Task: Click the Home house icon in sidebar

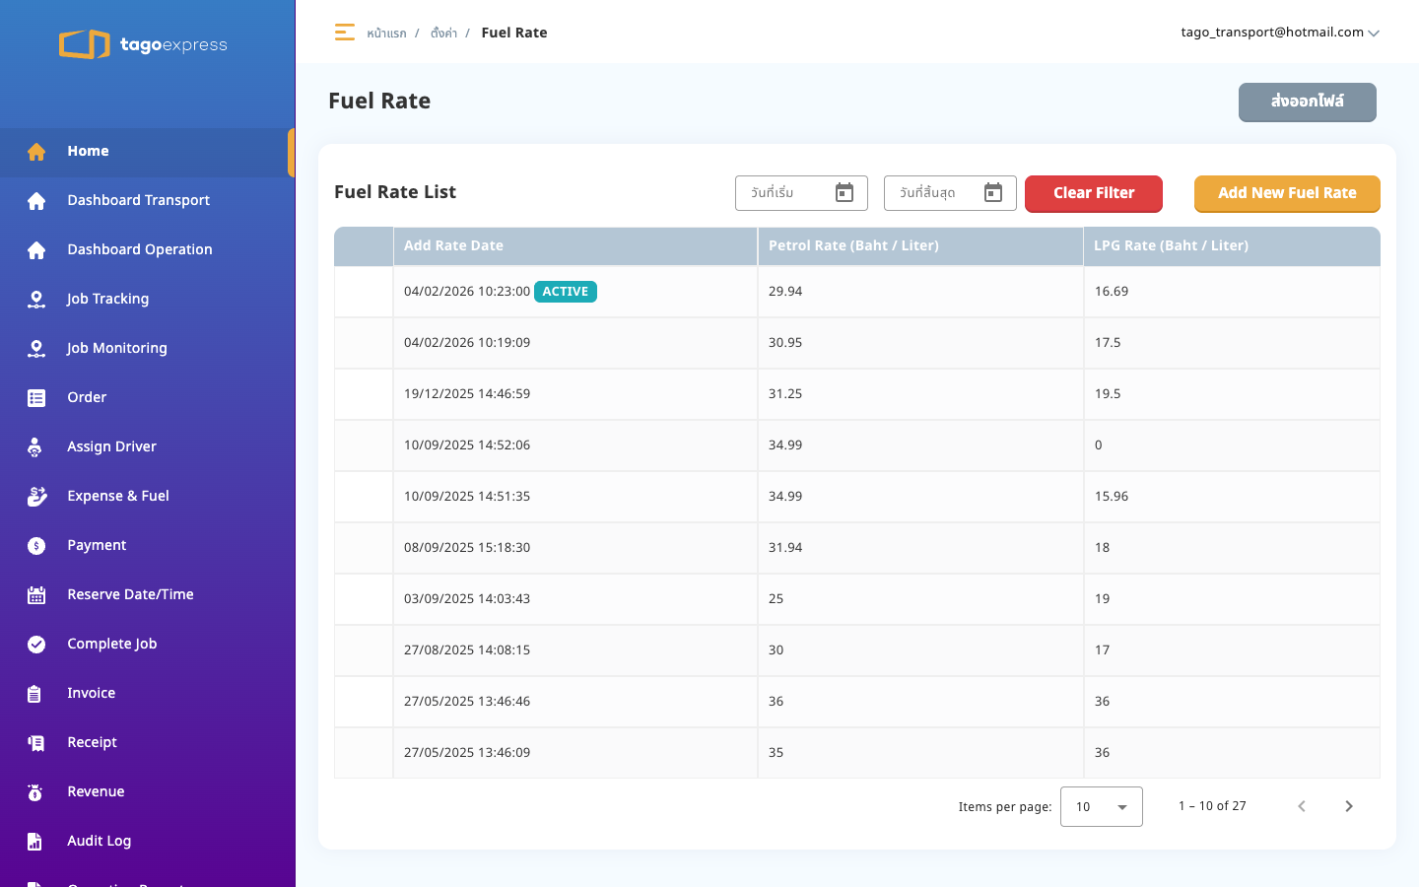Action: [x=36, y=152]
